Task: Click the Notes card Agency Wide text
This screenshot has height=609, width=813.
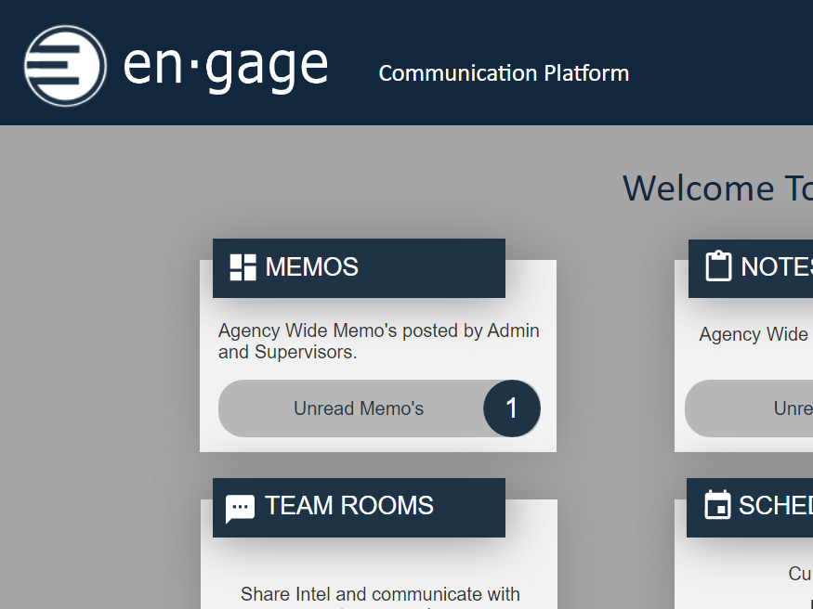Action: pos(754,334)
